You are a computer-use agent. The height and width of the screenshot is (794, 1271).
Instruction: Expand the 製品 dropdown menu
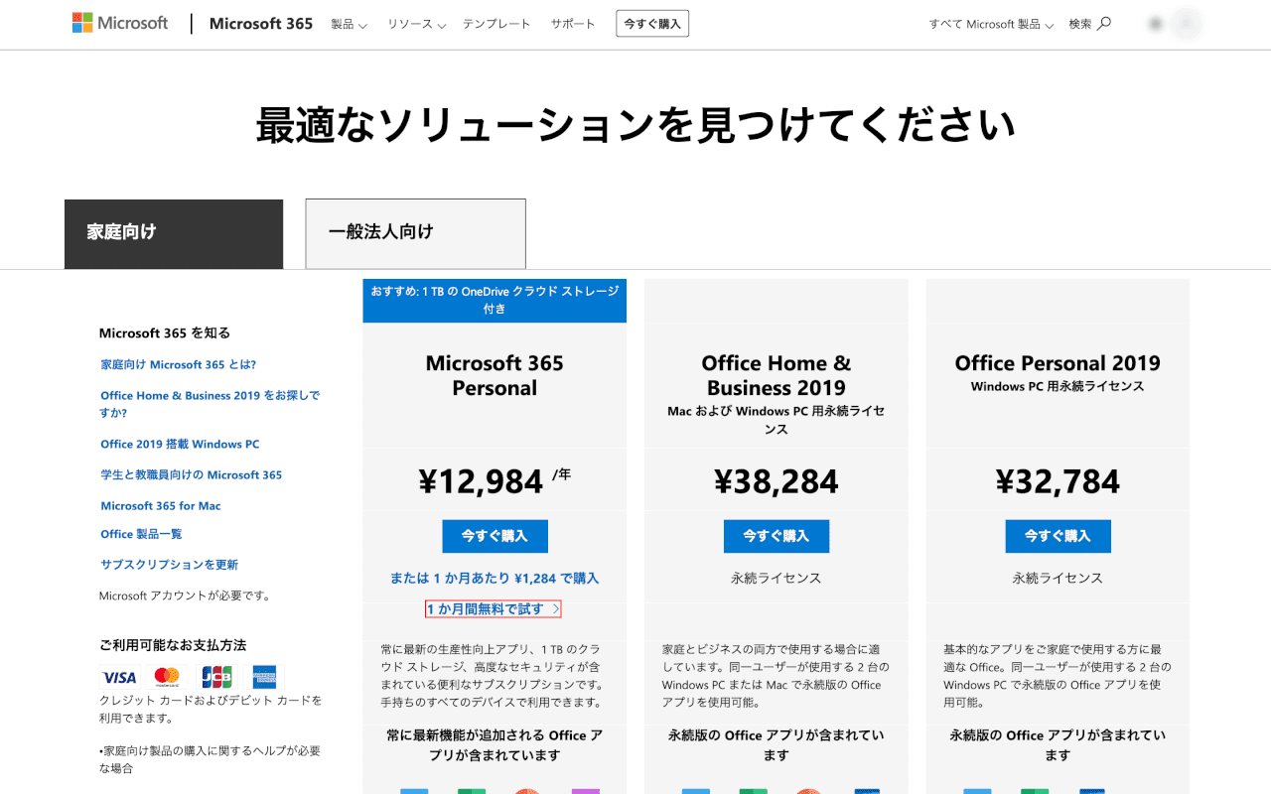point(349,24)
